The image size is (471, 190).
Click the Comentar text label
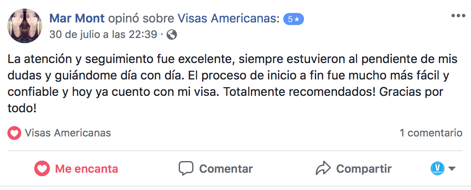[226, 168]
